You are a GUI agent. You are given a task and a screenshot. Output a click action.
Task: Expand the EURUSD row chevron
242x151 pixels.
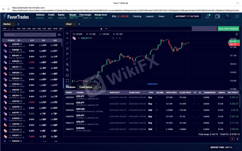click(10, 61)
